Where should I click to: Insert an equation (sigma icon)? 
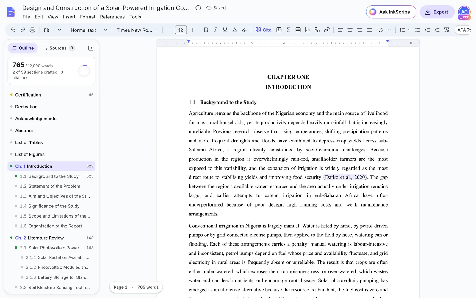[x=288, y=30]
